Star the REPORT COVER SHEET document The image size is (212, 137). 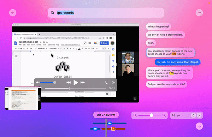[x=41, y=42]
